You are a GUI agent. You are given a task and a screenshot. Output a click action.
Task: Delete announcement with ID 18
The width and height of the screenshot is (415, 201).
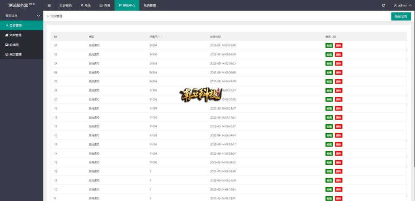coord(338,117)
